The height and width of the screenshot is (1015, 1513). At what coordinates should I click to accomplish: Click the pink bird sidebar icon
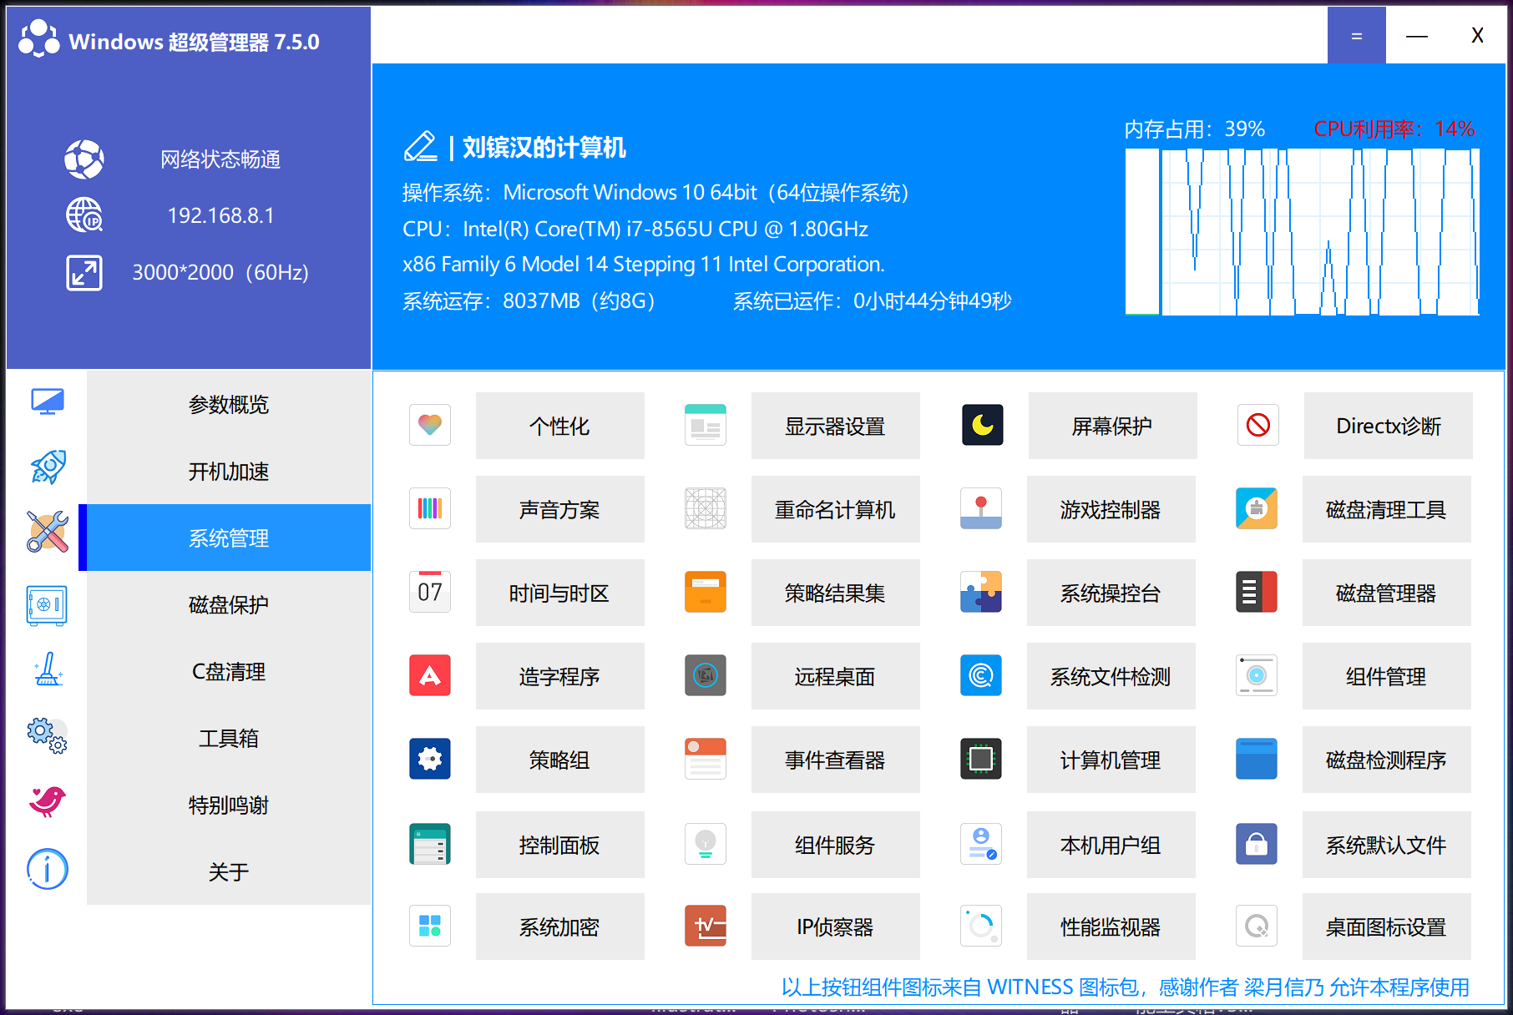click(48, 801)
